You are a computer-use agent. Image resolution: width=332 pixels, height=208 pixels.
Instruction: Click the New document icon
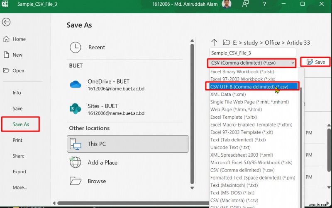pyautogui.click(x=6, y=55)
